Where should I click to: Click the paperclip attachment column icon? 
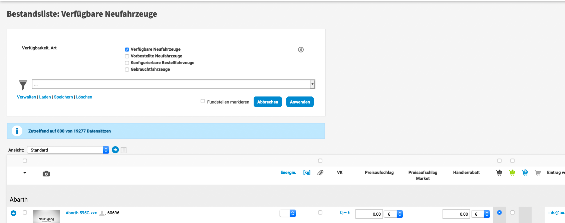click(320, 173)
